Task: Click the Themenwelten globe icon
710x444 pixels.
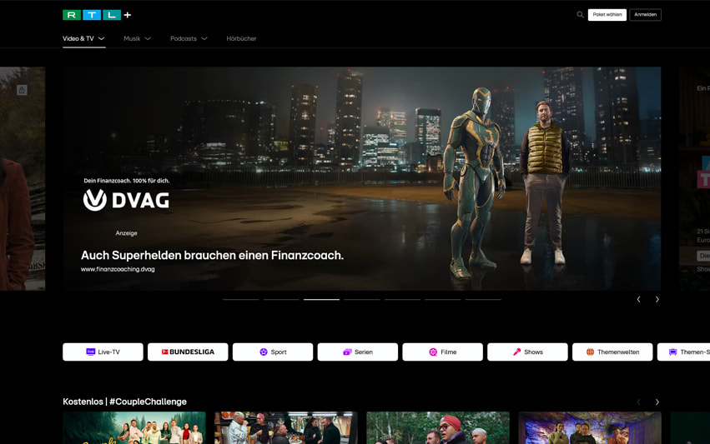Action: point(590,352)
